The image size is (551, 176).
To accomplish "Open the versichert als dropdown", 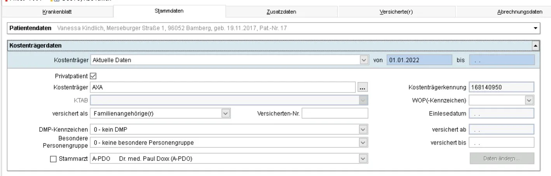I will coord(225,113).
